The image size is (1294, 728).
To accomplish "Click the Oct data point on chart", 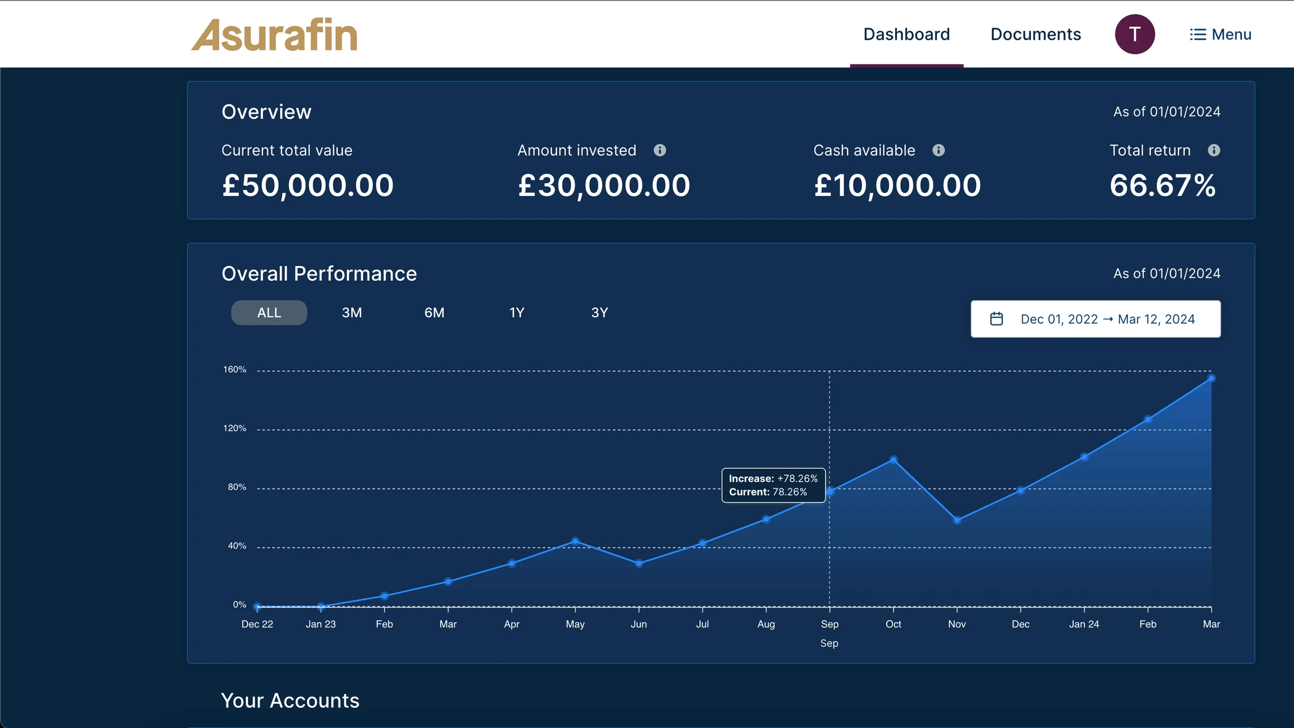I will [x=893, y=460].
